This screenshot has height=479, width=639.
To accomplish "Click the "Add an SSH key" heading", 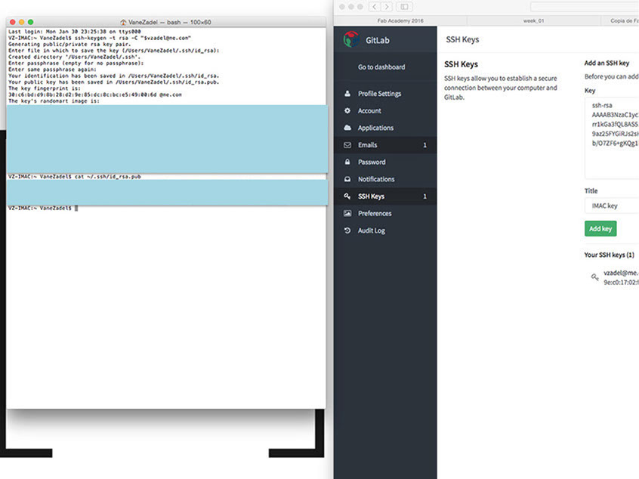I will point(607,63).
